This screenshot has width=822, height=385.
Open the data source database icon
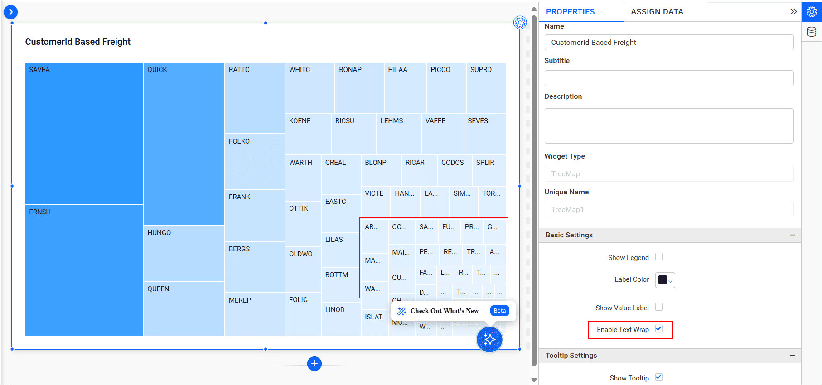tap(812, 32)
